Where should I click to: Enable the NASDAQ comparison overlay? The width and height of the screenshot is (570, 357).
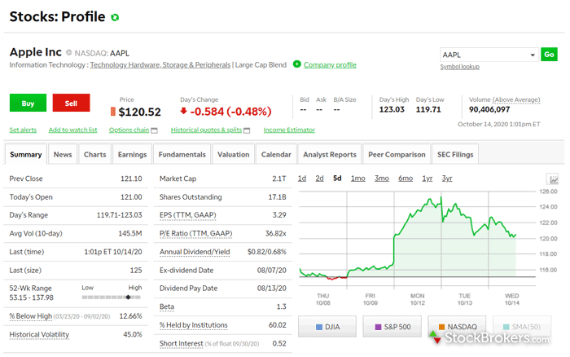[x=458, y=328]
